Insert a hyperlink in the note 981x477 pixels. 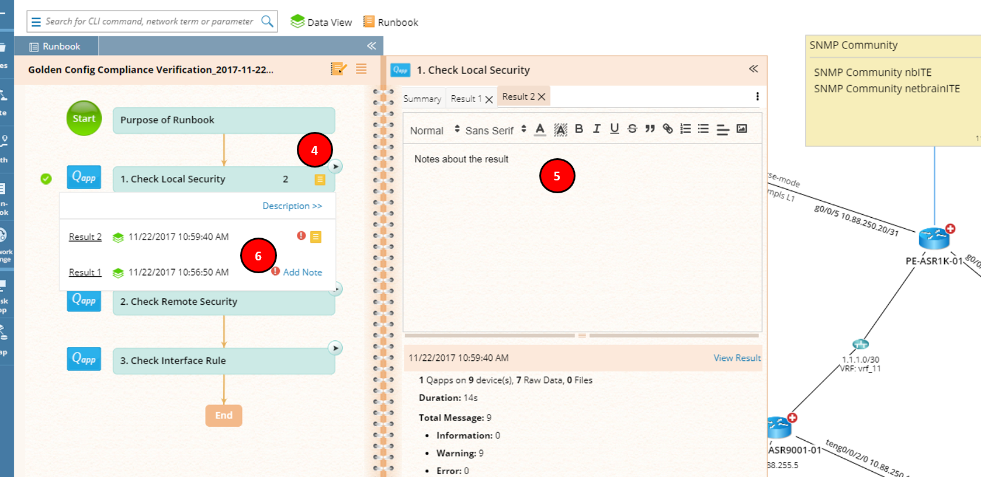point(668,129)
